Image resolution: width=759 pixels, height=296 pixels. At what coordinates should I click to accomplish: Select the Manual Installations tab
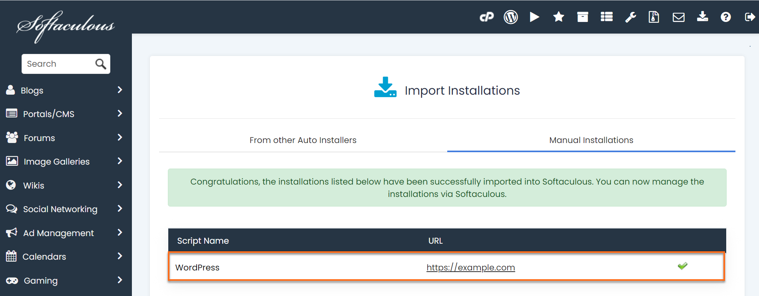591,140
